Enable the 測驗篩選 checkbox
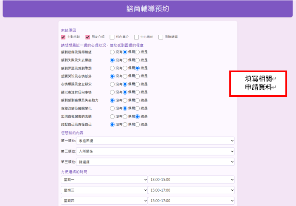This screenshot has height=206, width=296. point(161,37)
